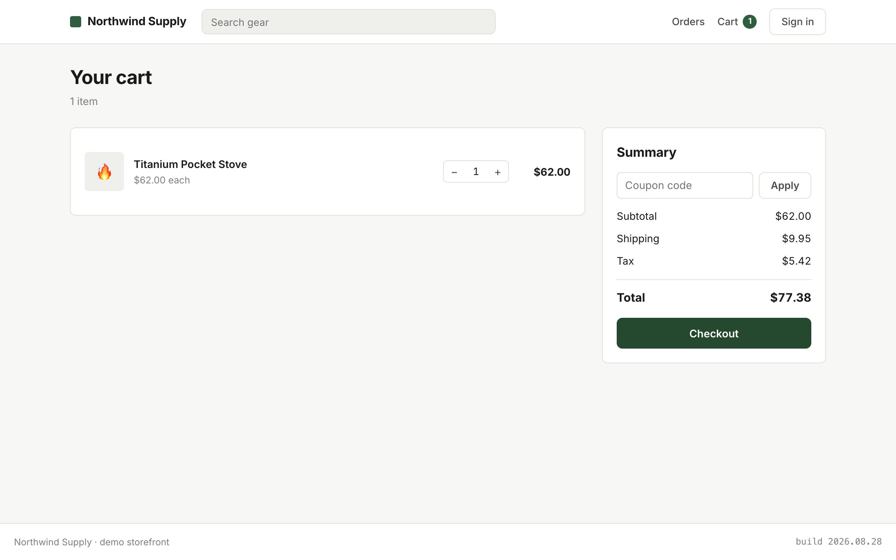896x560 pixels.
Task: Click the Summary heading
Action: (x=646, y=152)
